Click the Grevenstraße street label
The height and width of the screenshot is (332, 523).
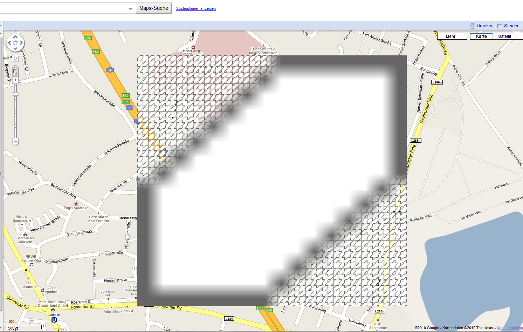(x=28, y=168)
